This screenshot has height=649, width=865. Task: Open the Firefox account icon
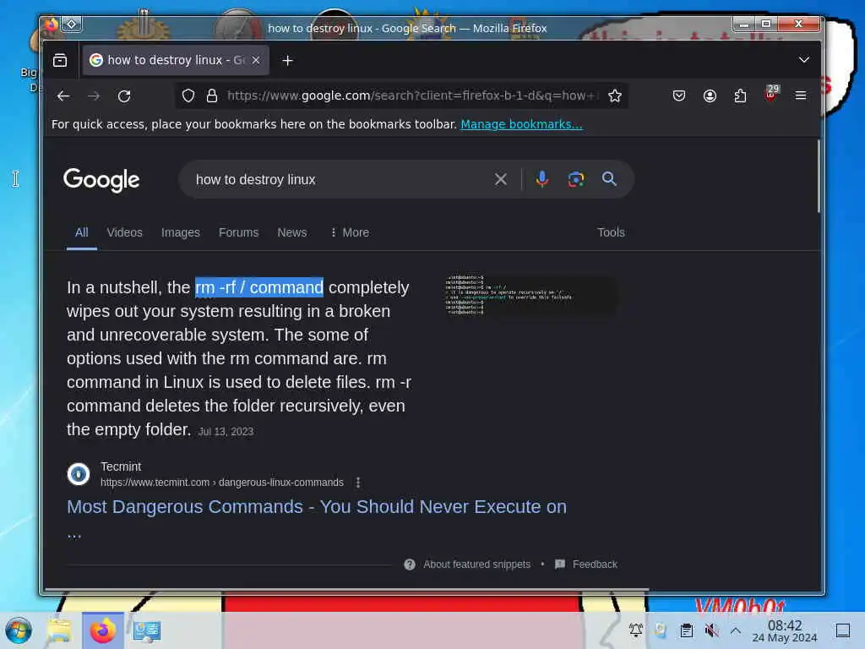[710, 96]
